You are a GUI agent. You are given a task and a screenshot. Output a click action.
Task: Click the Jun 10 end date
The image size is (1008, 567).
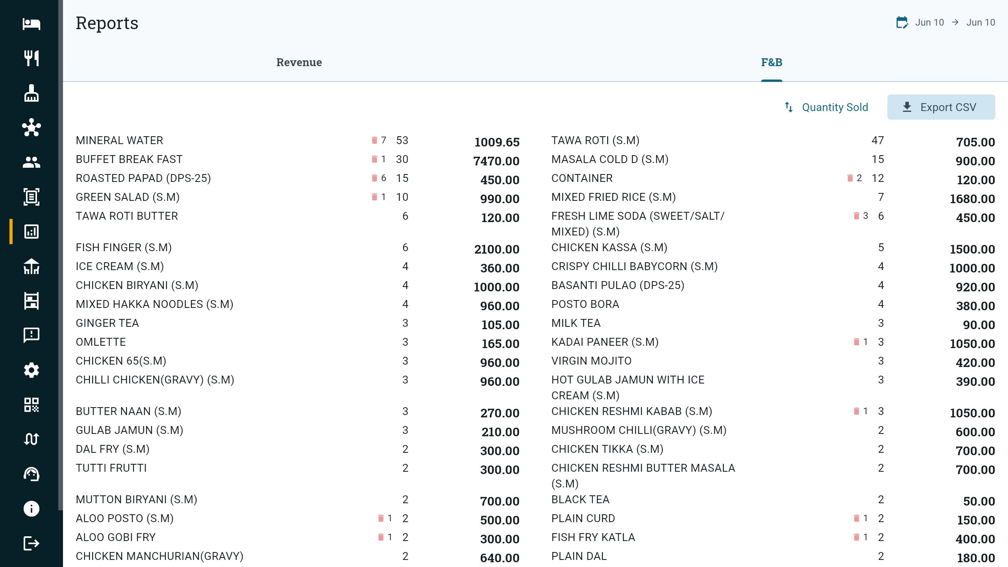click(x=980, y=22)
